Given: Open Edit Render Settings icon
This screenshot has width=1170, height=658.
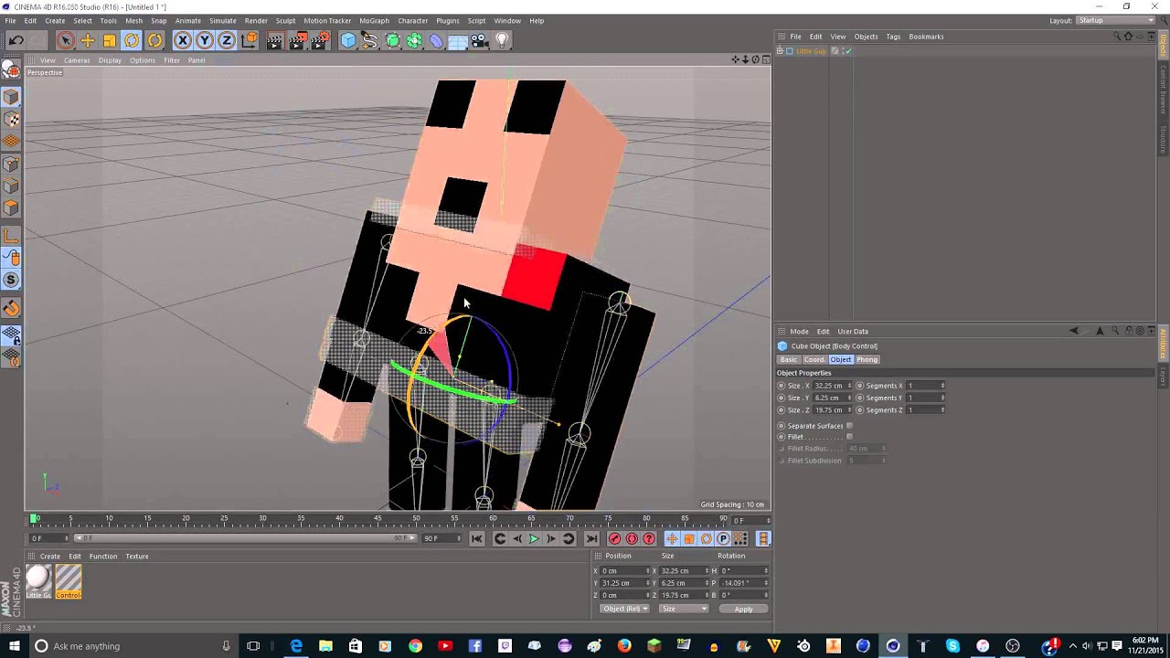Looking at the screenshot, I should click(320, 40).
